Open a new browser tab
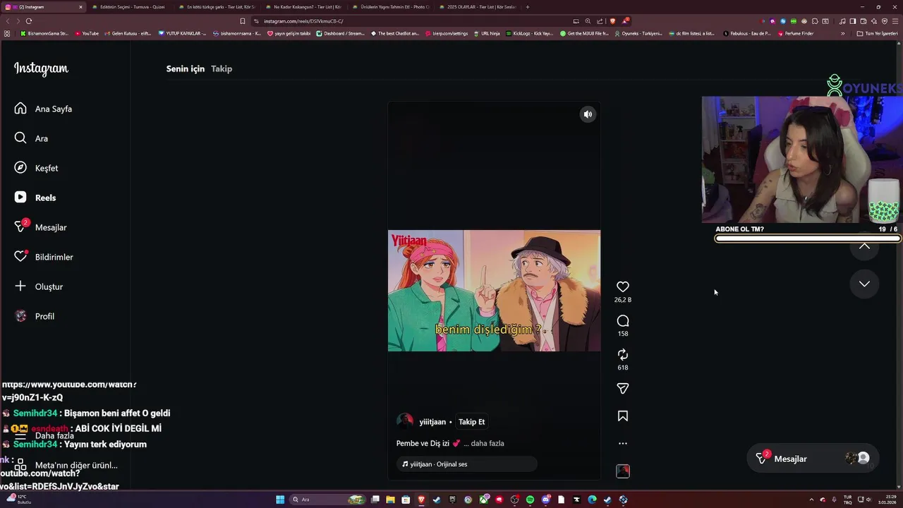The height and width of the screenshot is (508, 903). coord(528,7)
